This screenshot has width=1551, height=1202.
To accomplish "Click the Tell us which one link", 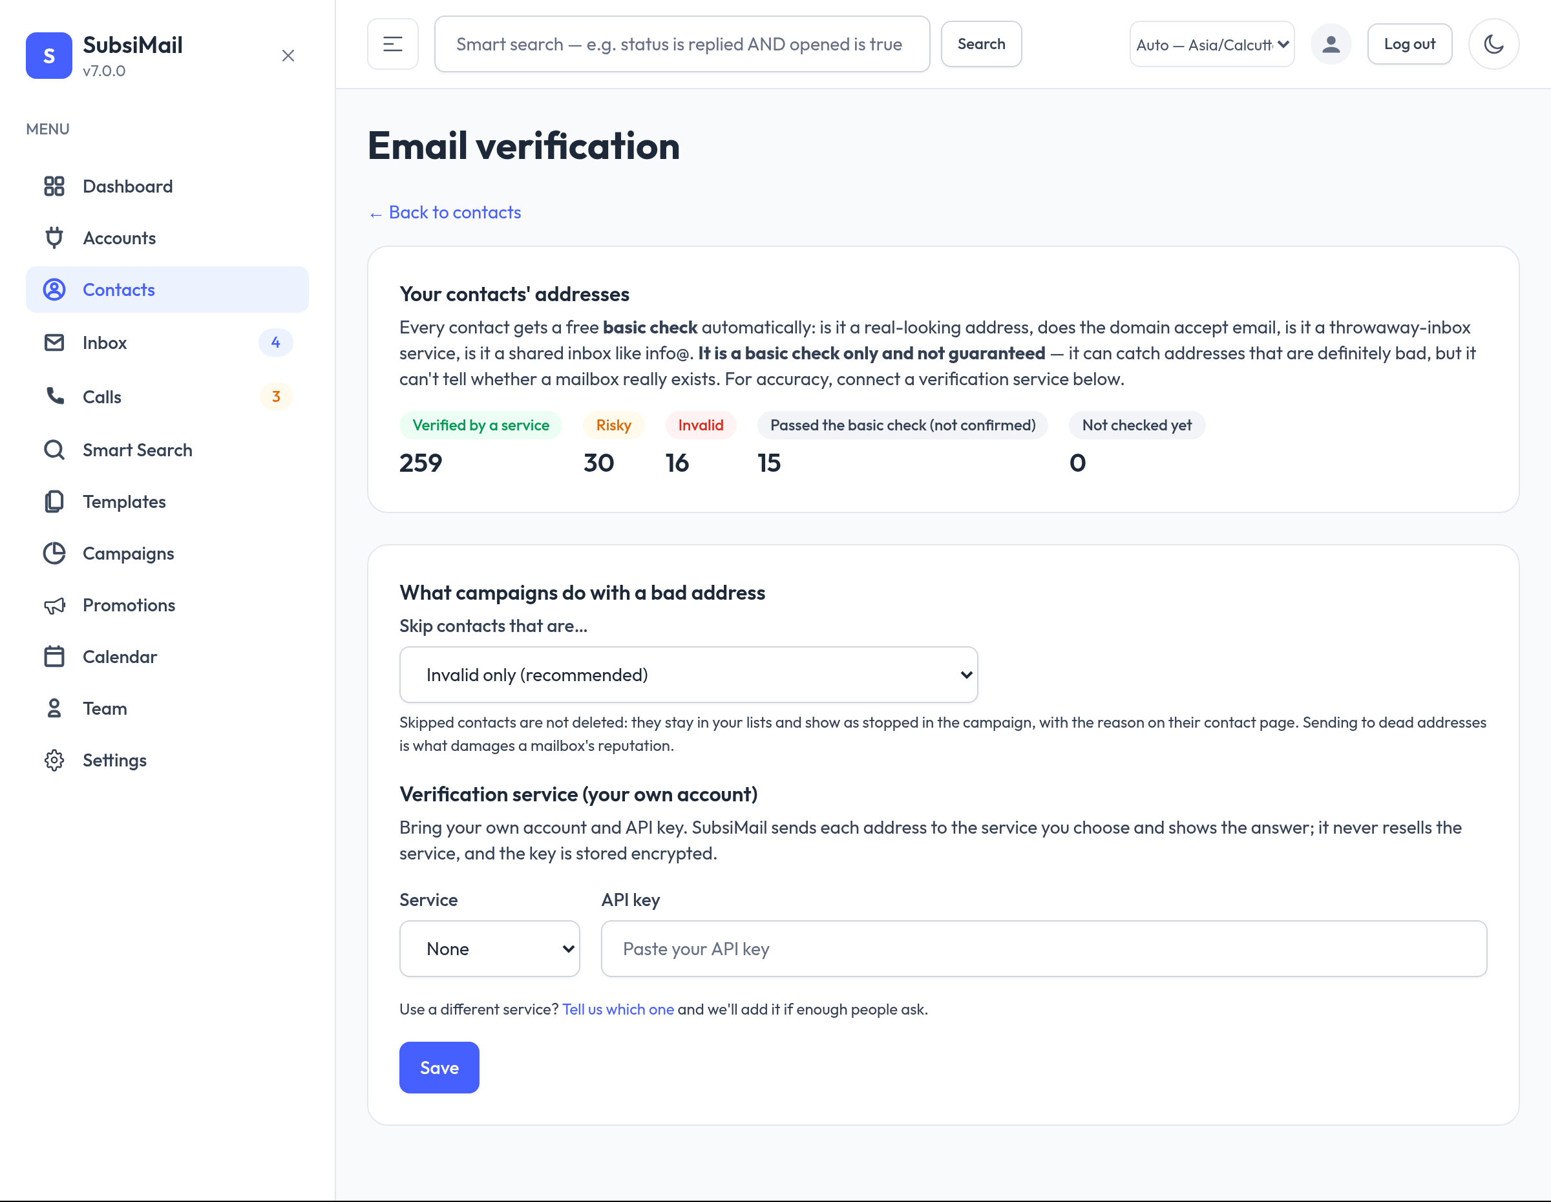I will tap(618, 1009).
